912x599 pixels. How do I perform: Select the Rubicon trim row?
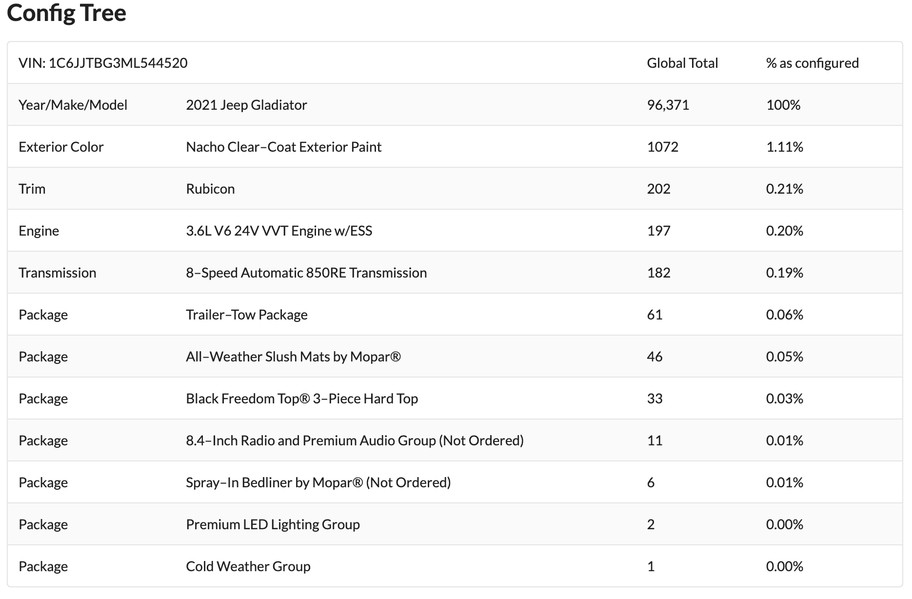(x=455, y=189)
